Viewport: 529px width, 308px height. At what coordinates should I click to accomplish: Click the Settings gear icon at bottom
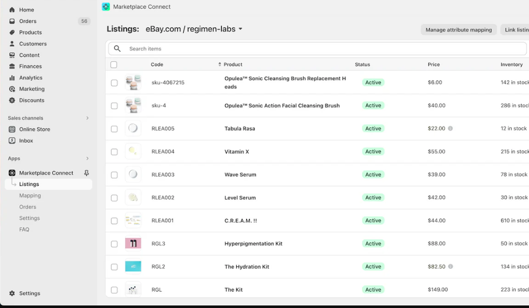tap(12, 293)
